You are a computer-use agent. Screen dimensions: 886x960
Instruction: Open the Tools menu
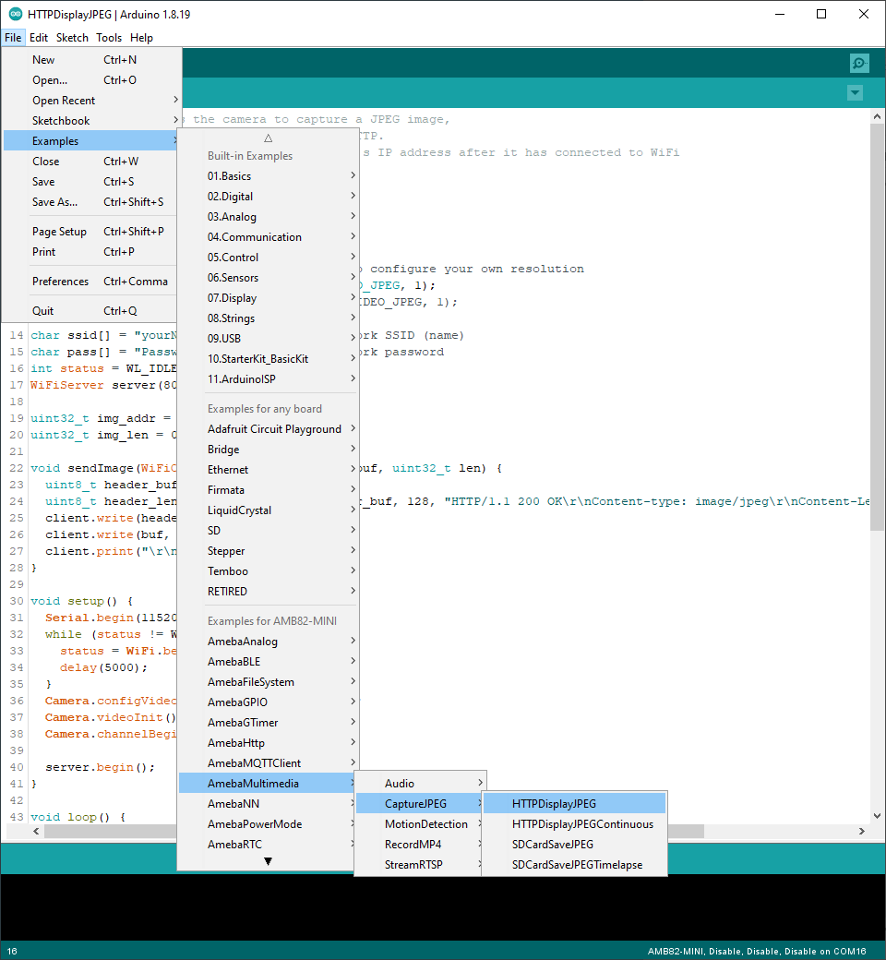coord(109,37)
